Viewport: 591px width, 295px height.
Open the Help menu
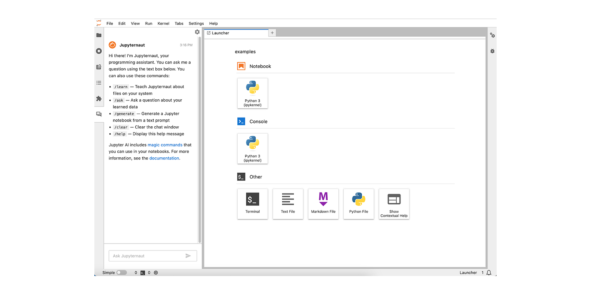tap(214, 23)
